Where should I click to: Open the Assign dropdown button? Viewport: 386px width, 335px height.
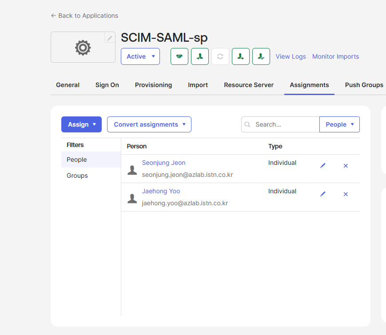click(x=81, y=124)
